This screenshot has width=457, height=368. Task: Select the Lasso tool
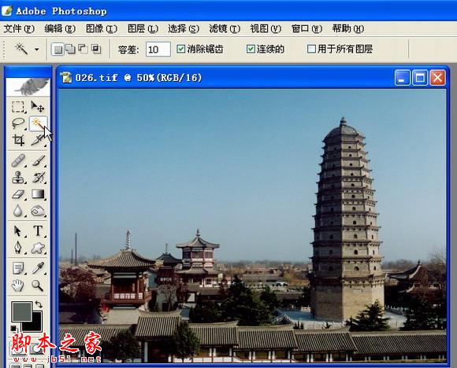tap(18, 123)
